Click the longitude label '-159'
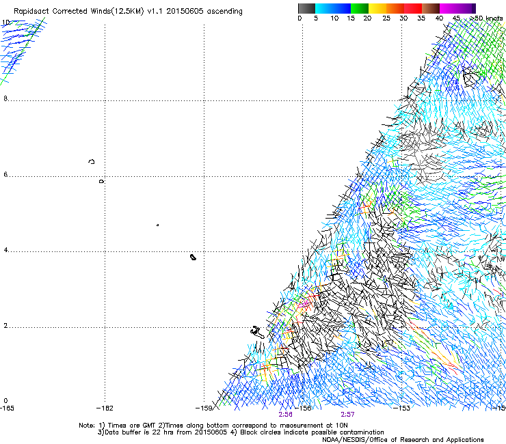This screenshot has height=444, width=506. click(x=204, y=408)
